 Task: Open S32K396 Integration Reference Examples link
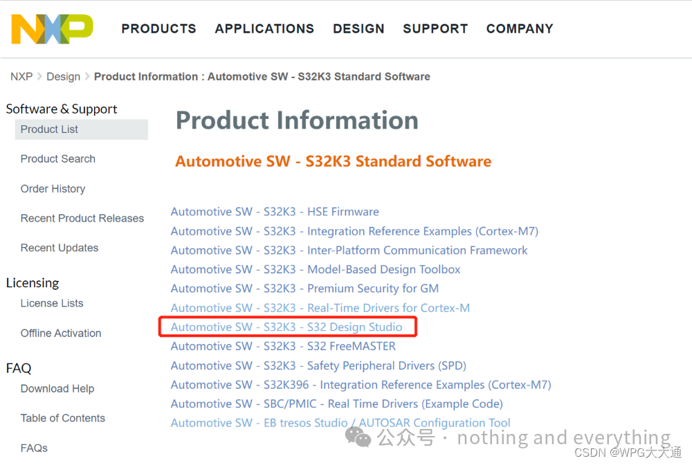point(361,385)
